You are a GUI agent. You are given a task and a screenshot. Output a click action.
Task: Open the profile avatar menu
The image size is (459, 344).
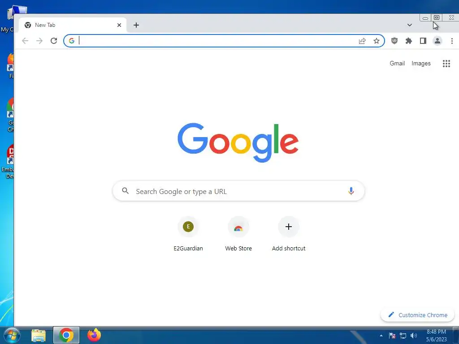[437, 41]
